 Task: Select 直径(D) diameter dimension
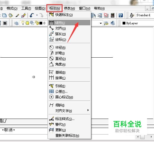(69, 59)
